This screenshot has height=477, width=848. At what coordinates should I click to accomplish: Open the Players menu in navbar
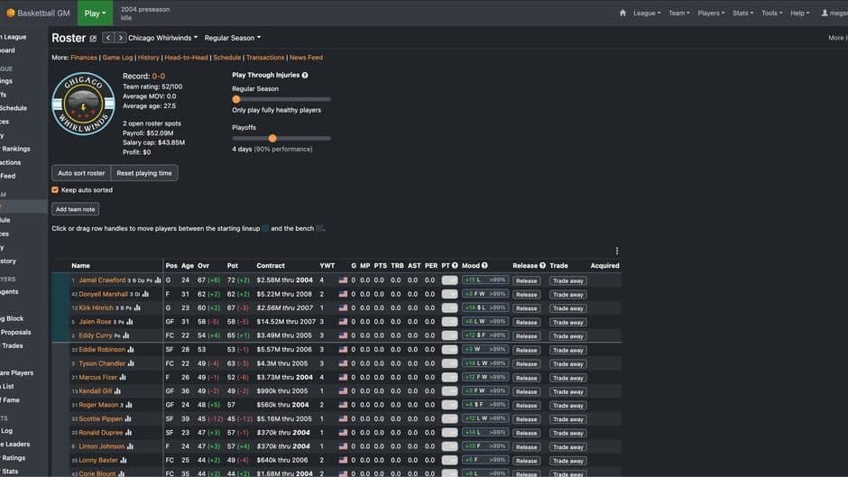click(712, 14)
